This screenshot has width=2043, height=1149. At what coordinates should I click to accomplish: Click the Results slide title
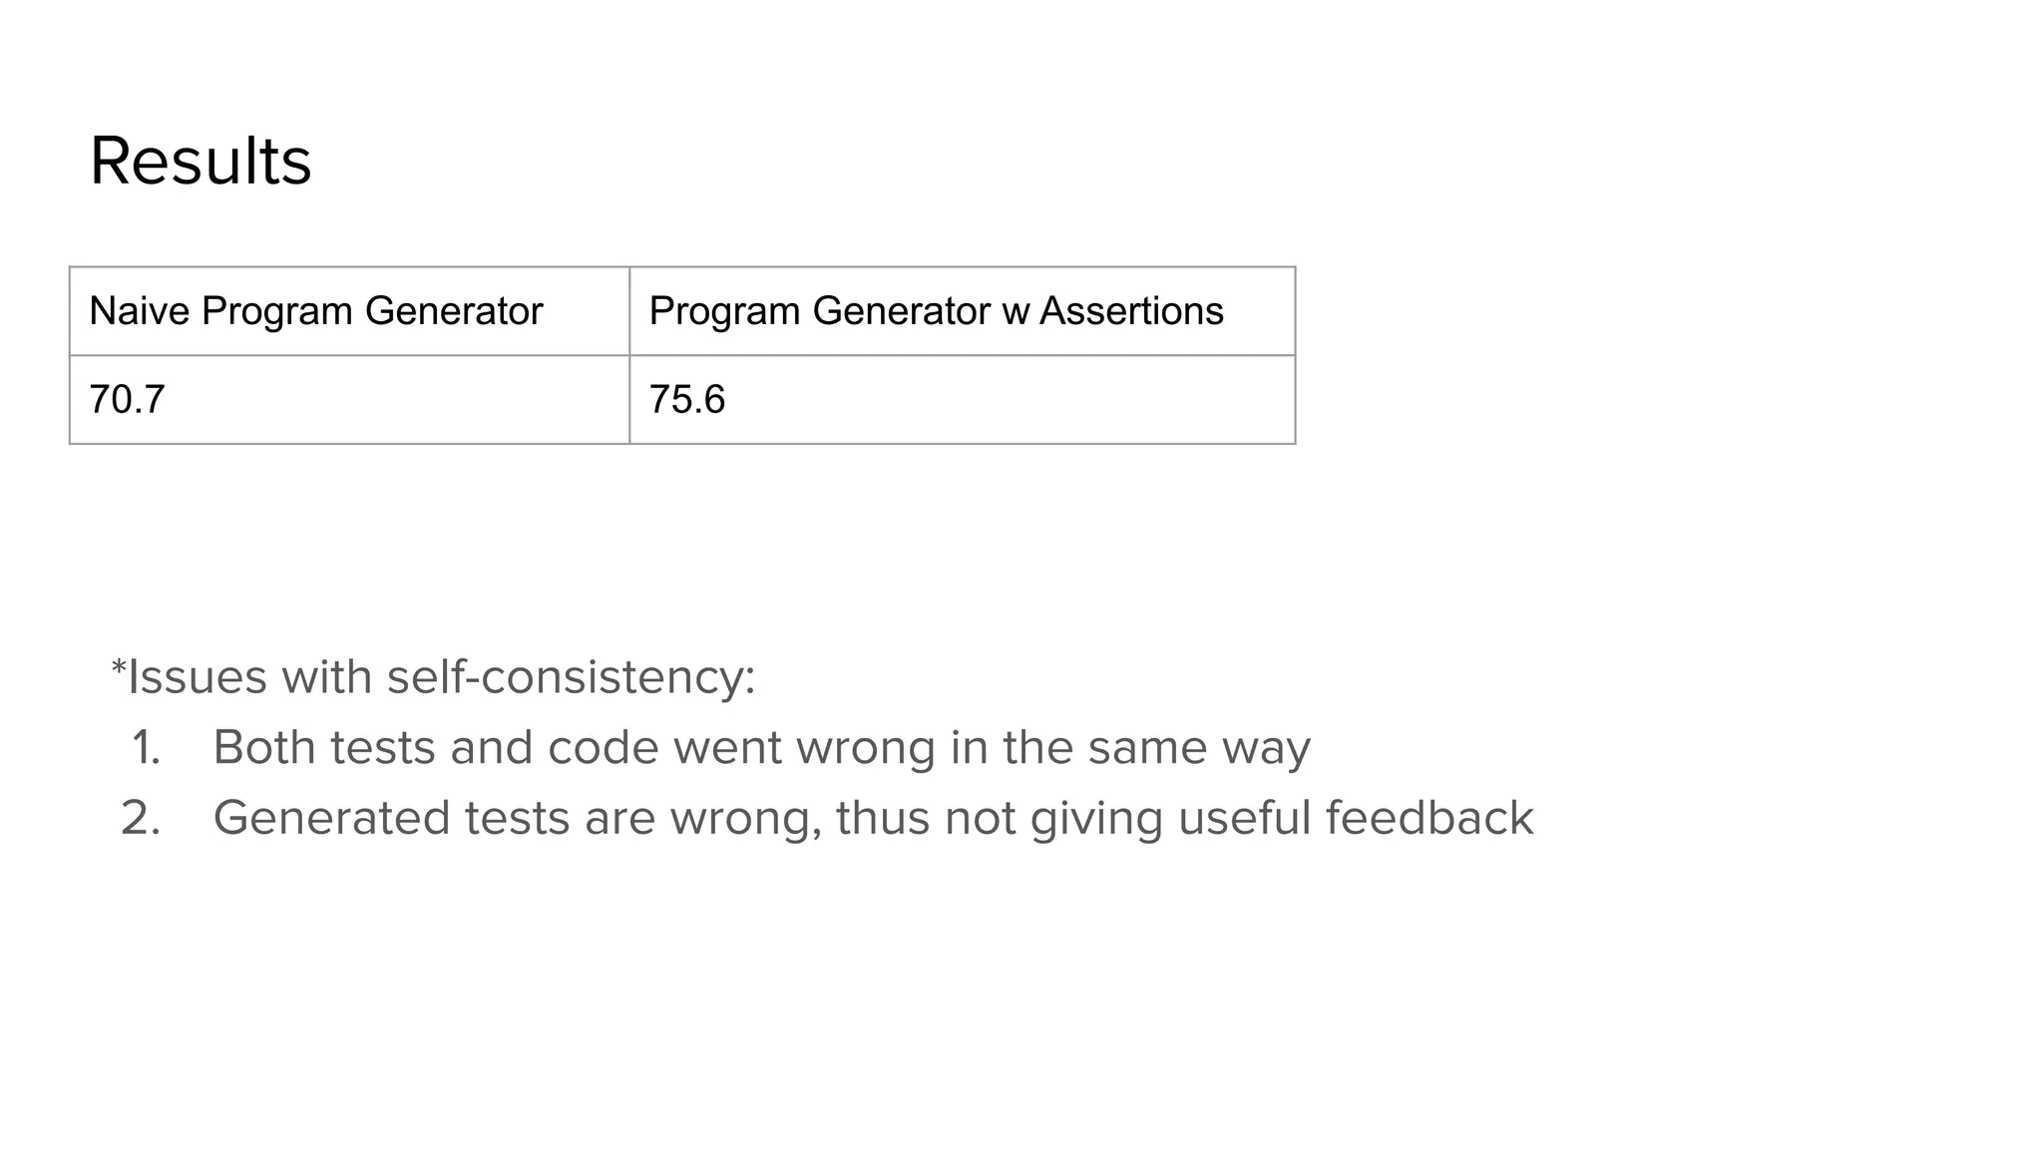[x=201, y=161]
